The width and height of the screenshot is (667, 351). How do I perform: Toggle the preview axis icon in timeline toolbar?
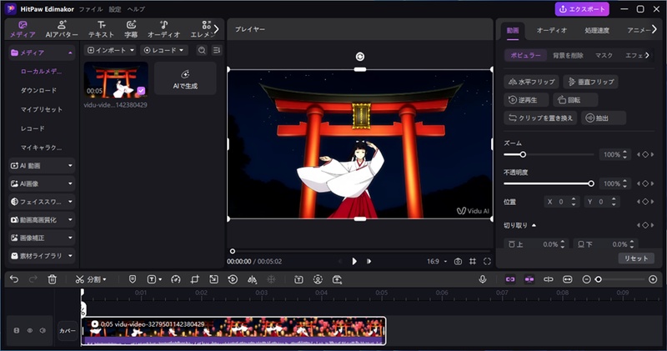(x=549, y=279)
